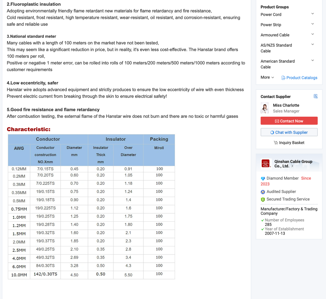Click the 1.5MM row label
This screenshot has width=326, height=299.
(19, 234)
